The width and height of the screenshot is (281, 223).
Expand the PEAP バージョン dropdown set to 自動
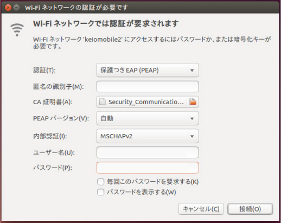point(148,118)
